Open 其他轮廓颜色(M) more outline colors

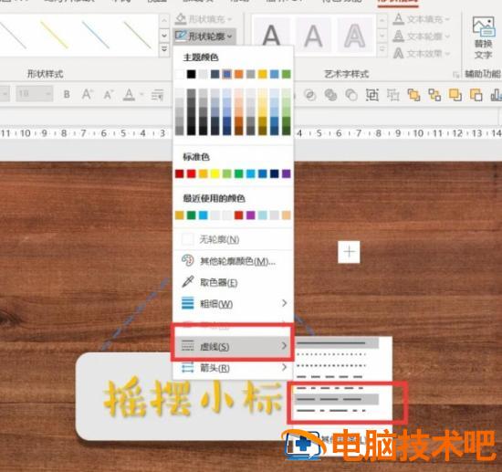233,261
